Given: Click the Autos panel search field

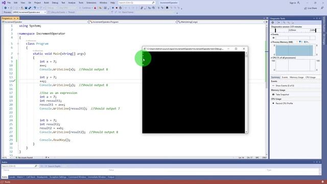Looking at the screenshot, I should [20, 166].
